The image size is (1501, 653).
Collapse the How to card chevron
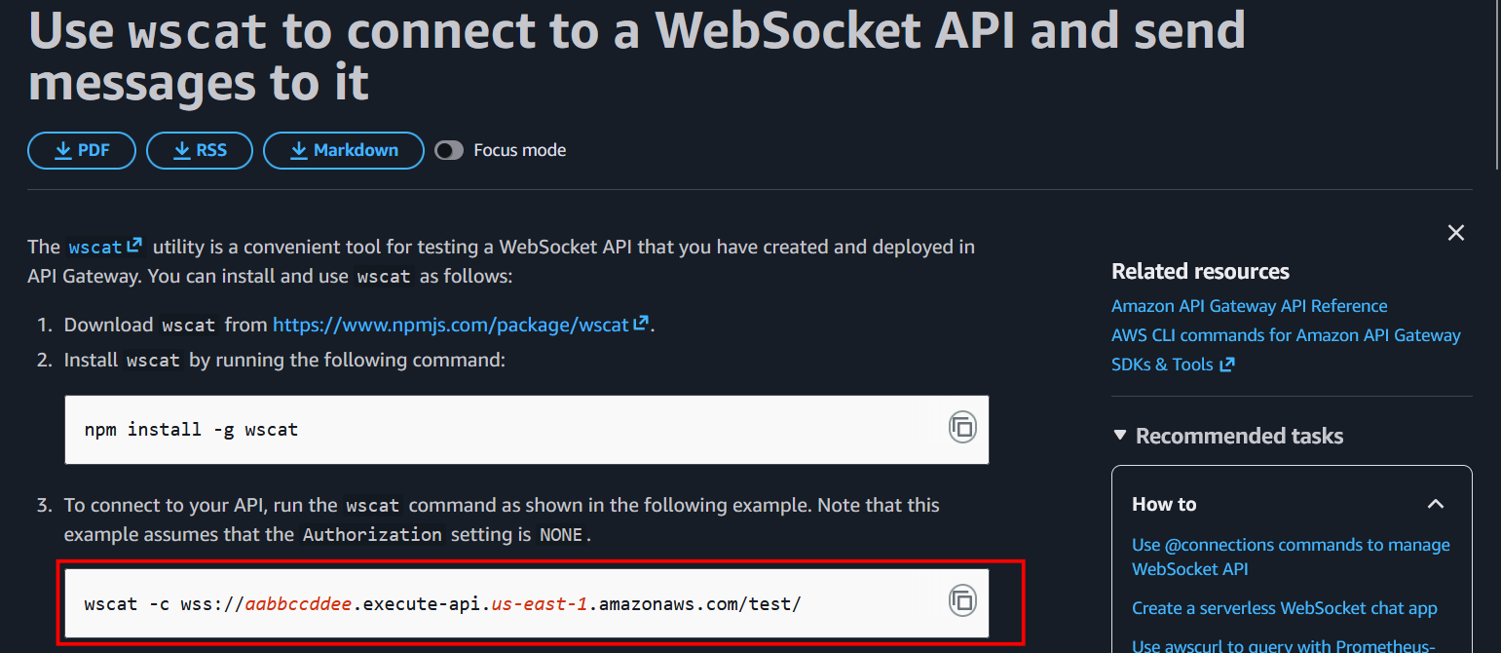[1435, 504]
